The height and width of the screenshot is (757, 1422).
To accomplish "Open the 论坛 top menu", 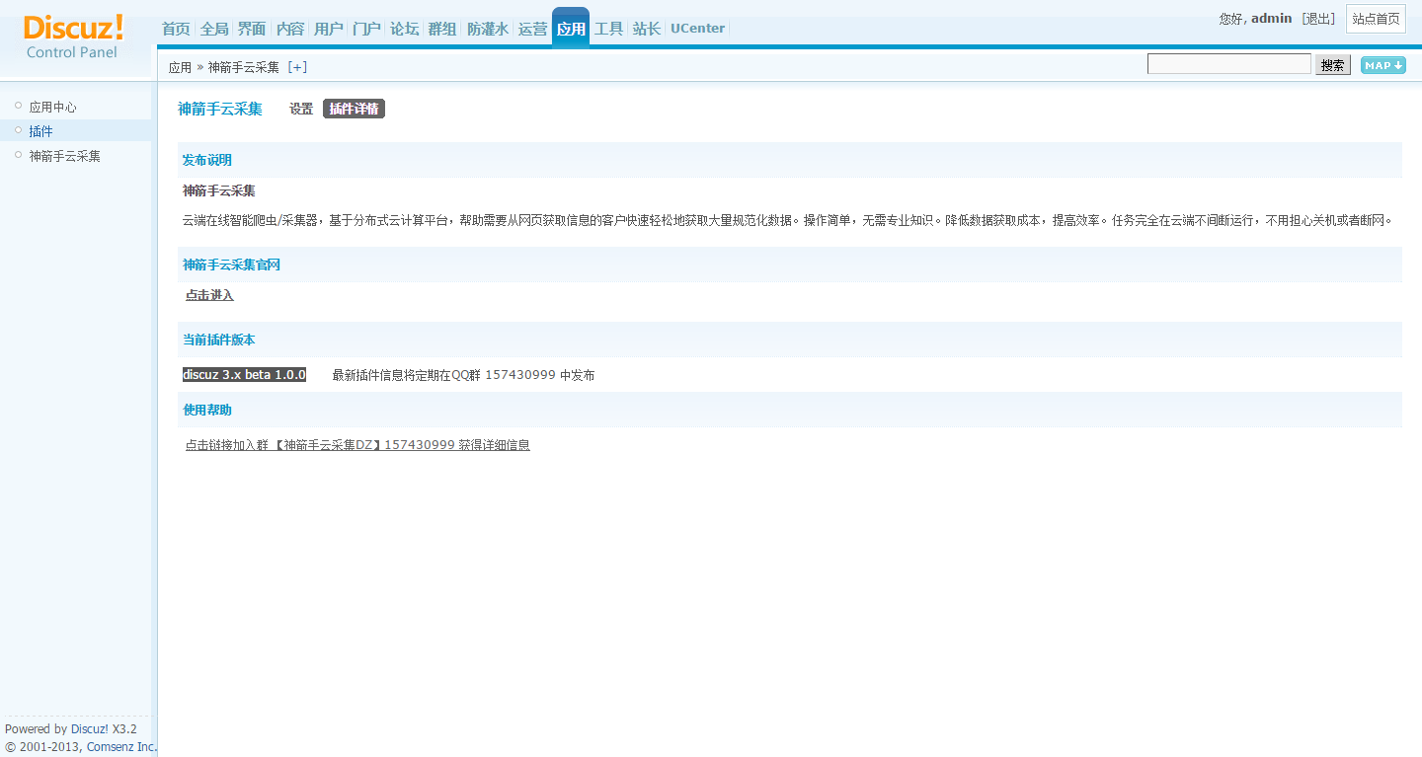I will [x=404, y=29].
